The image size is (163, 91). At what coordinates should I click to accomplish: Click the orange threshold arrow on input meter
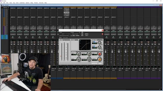coord(61,56)
